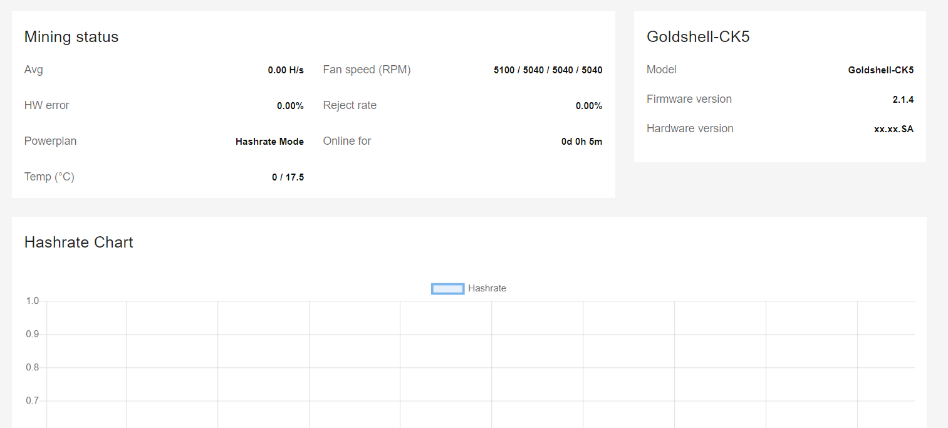
Task: Select the 0.00 H/s average value
Action: pyautogui.click(x=286, y=70)
